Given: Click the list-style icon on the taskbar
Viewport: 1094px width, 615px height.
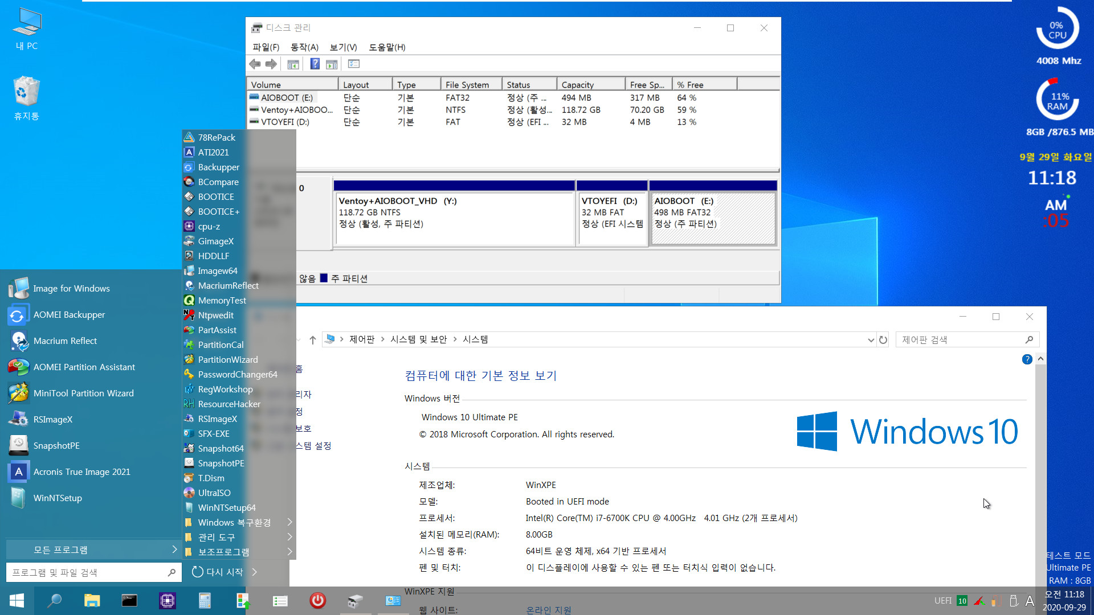Looking at the screenshot, I should tap(280, 600).
